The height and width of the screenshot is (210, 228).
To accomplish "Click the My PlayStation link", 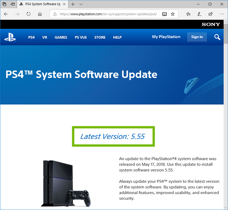I will click(166, 37).
